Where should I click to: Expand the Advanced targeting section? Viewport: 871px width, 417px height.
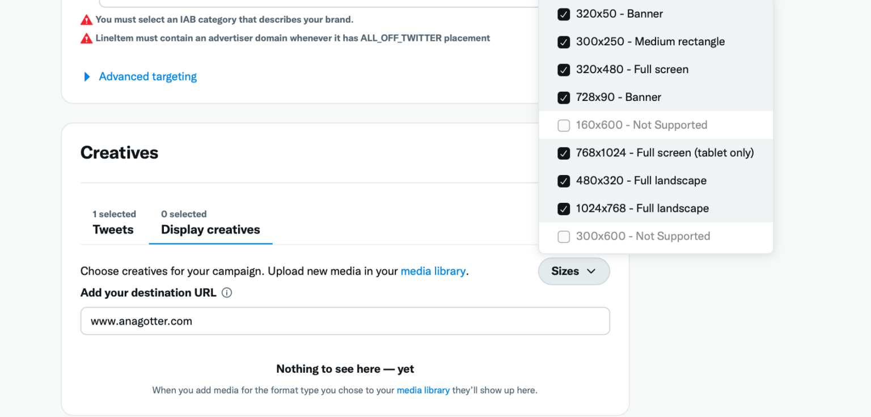(x=147, y=76)
